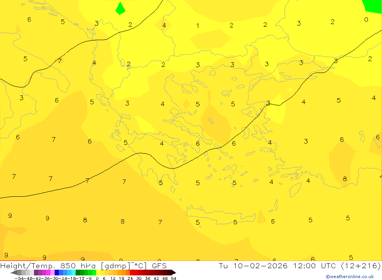Viewport: 382px width, 280px height.
Task: Open the weatheronline.co.uk copyright link
Action: click(x=350, y=277)
